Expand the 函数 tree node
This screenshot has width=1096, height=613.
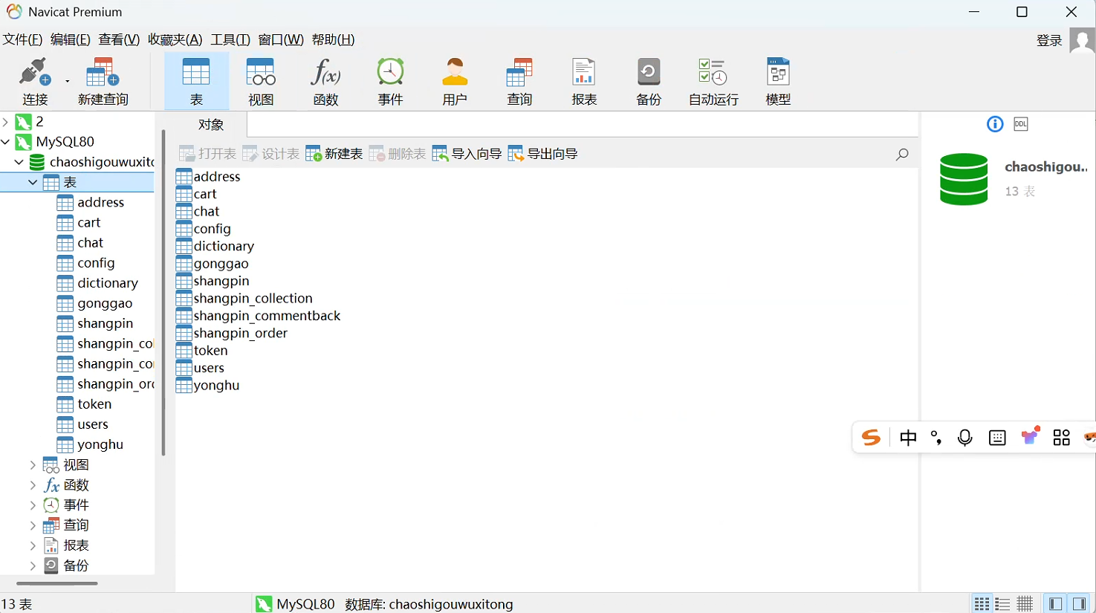click(x=33, y=484)
